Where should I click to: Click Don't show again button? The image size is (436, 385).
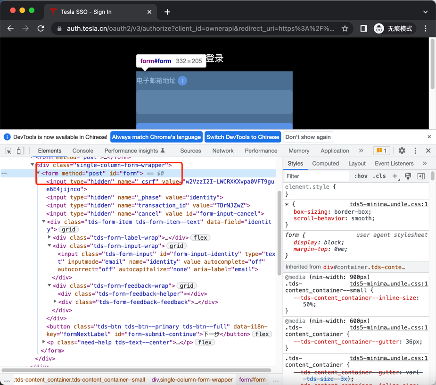tap(308, 137)
